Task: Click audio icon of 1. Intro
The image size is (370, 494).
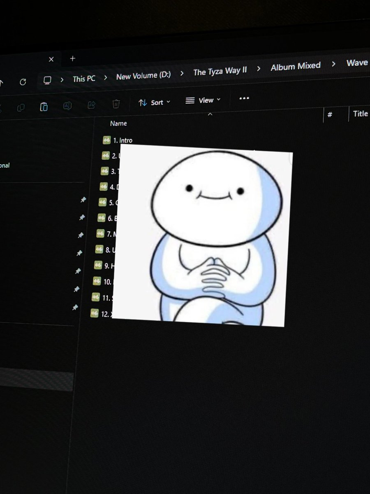Action: coord(107,140)
